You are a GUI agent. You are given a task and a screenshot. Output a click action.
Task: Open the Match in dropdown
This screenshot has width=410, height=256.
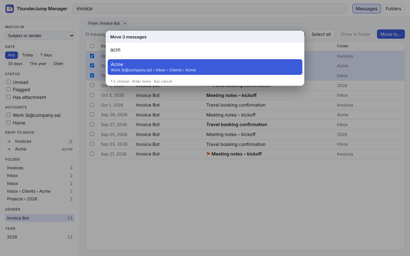(x=40, y=36)
